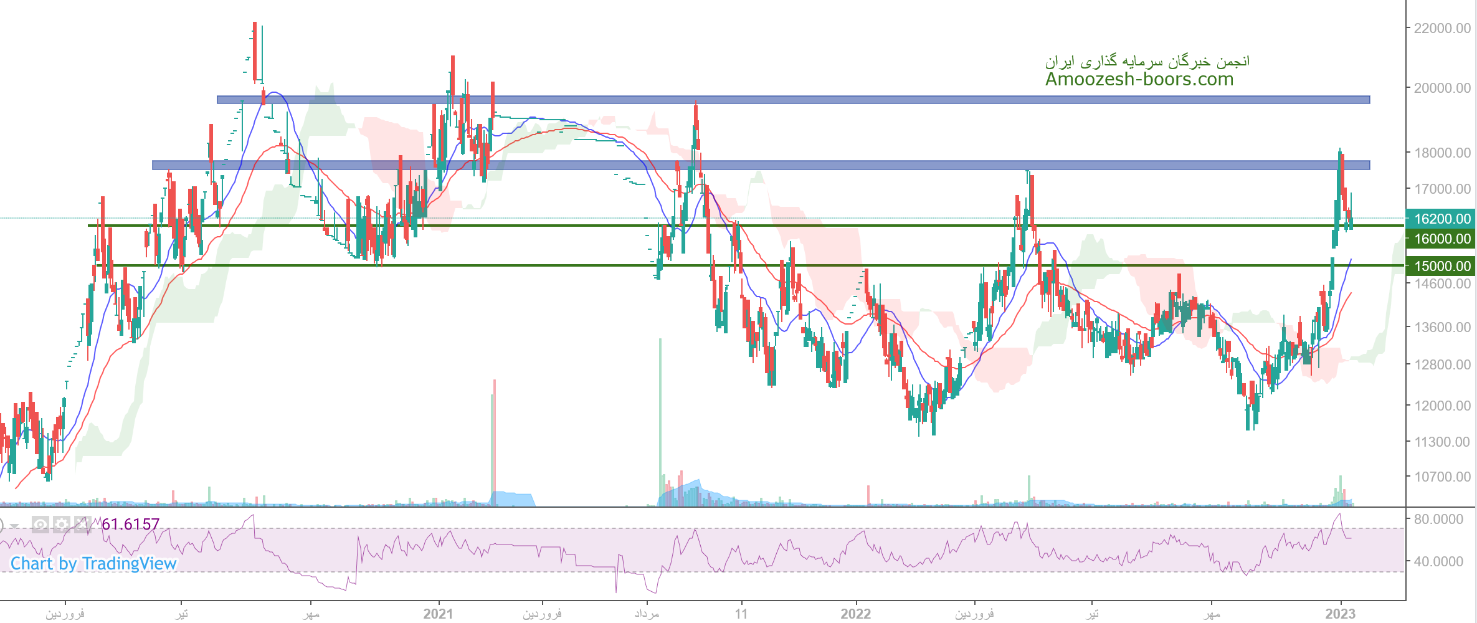Click the مرداد label on the time axis
Screen dimensions: 1477x623
[x=647, y=614]
